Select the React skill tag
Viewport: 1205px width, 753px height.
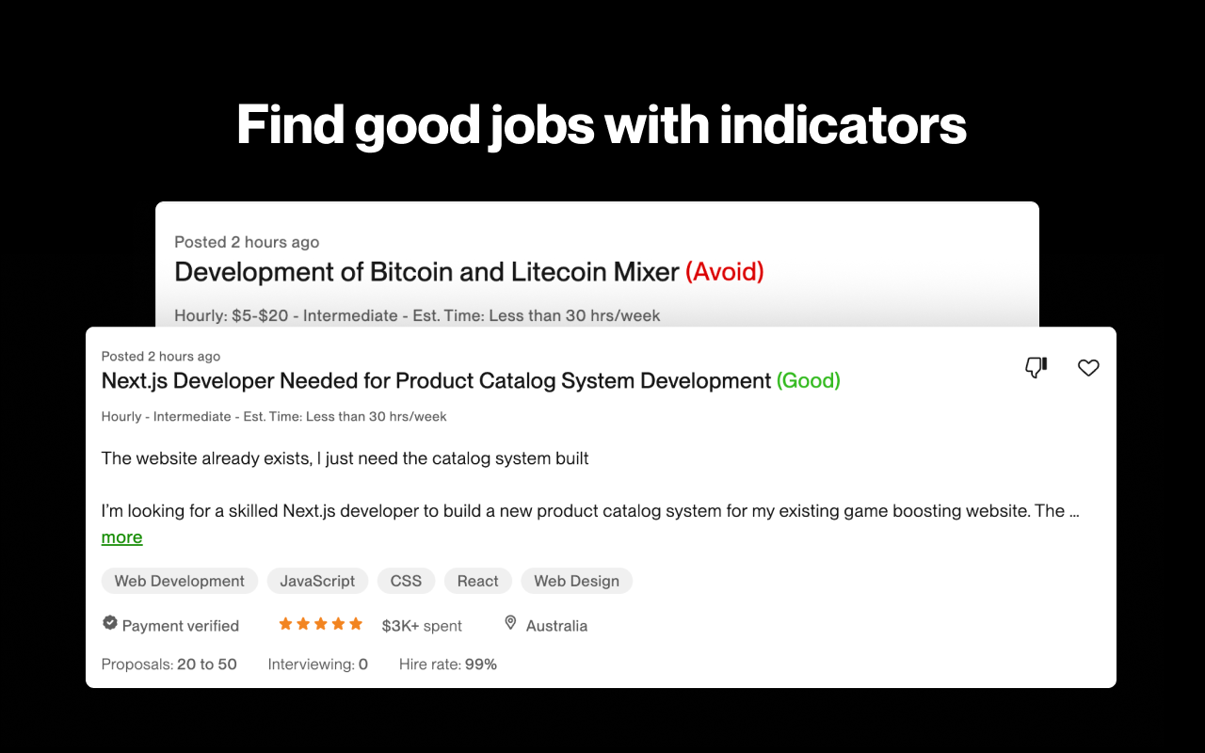477,581
